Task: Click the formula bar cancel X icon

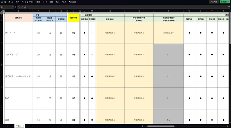Action: pos(19,7)
